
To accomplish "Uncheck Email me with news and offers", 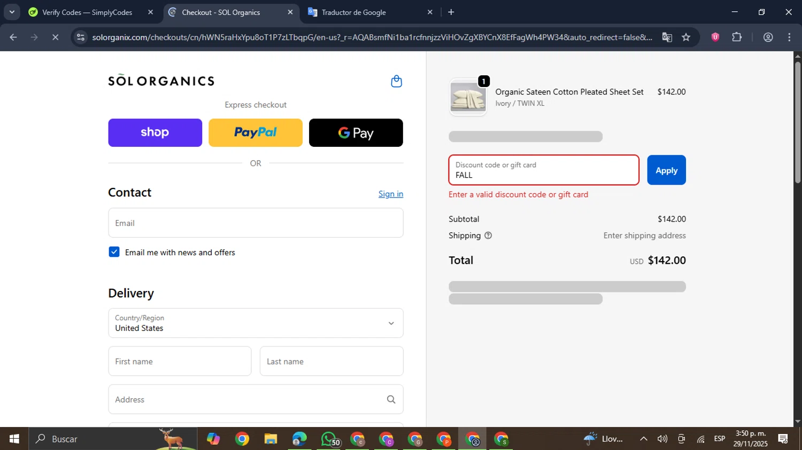I will 114,252.
